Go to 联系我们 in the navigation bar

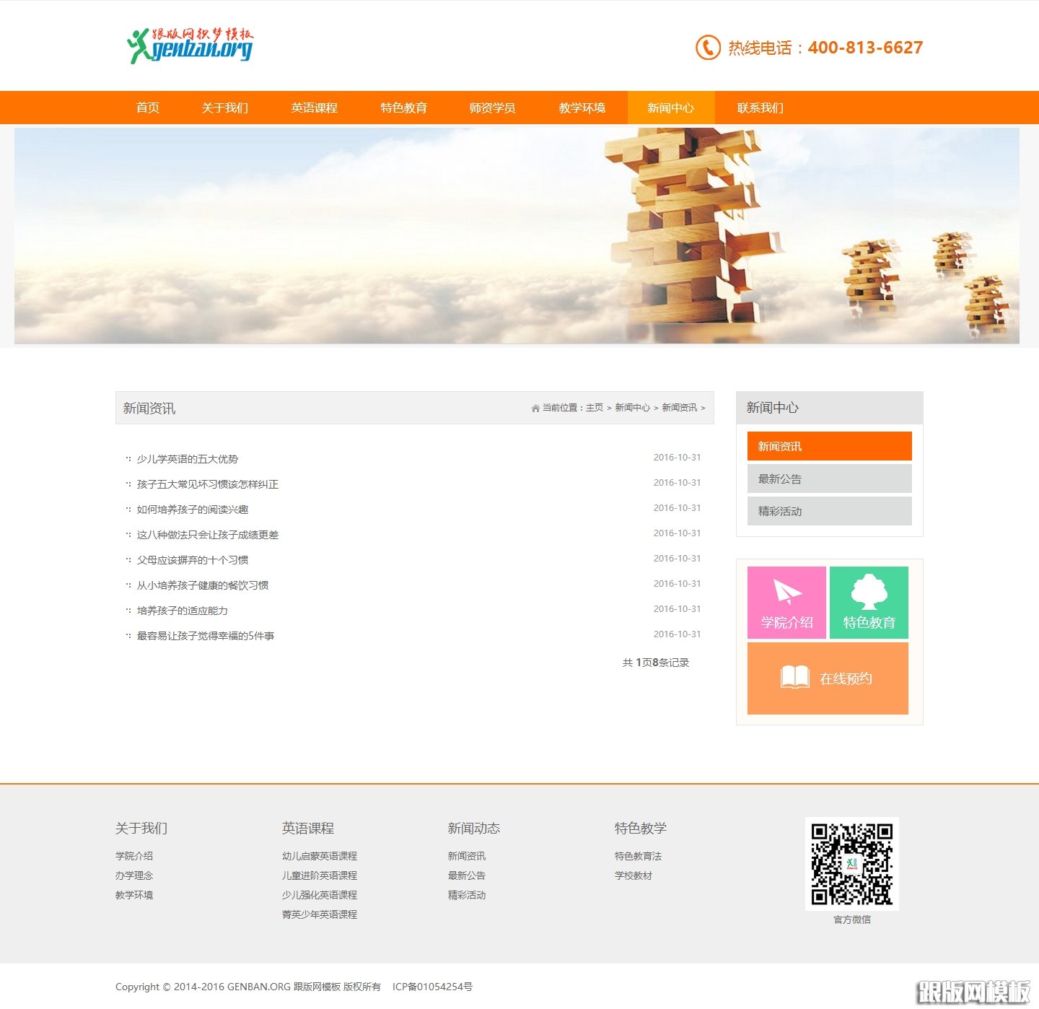pos(760,108)
